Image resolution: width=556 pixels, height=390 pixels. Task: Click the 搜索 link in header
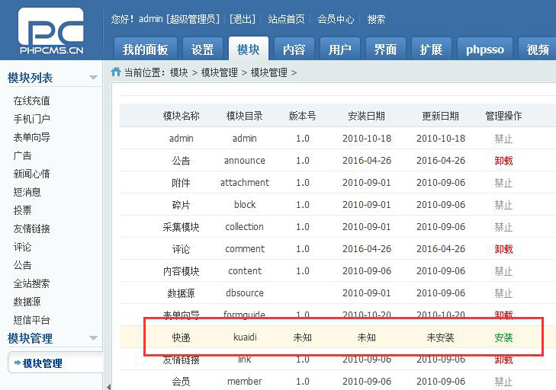(x=376, y=19)
